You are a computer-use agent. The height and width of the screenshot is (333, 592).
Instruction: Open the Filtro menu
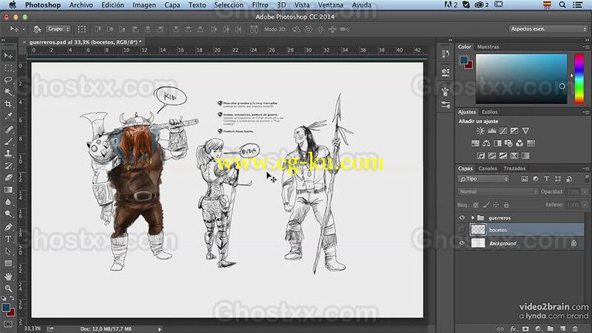tap(260, 5)
